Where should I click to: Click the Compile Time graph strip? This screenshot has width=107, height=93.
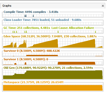[53, 15]
